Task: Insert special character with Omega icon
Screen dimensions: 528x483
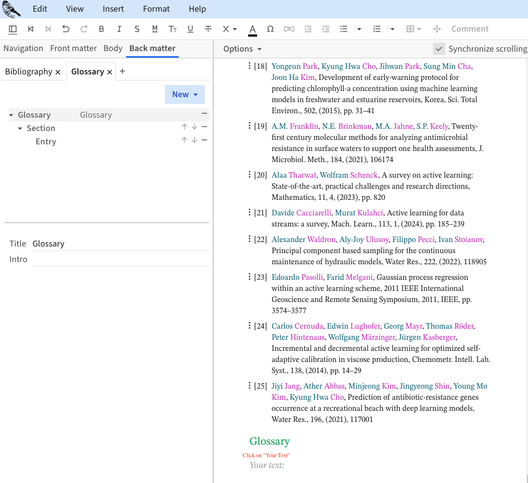Action: pyautogui.click(x=270, y=29)
